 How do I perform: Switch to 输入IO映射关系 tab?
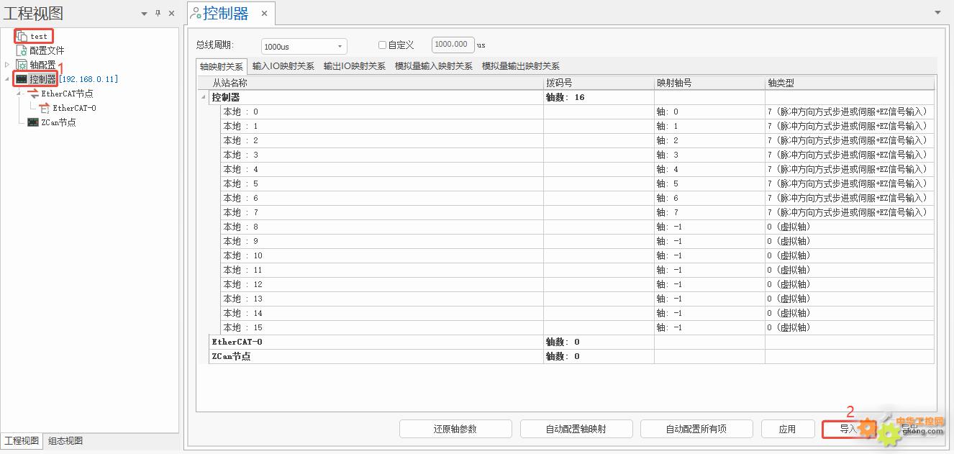tap(283, 66)
